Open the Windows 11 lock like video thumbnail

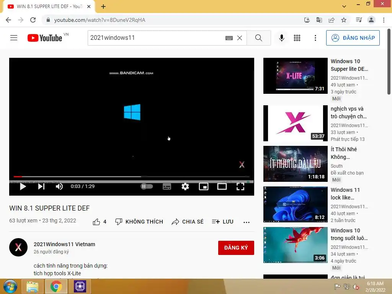pos(295,204)
